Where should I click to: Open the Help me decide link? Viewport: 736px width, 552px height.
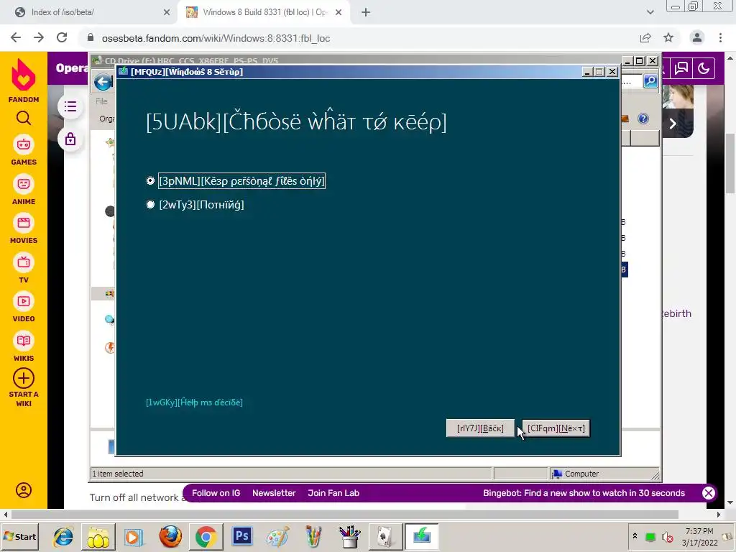[x=194, y=402]
